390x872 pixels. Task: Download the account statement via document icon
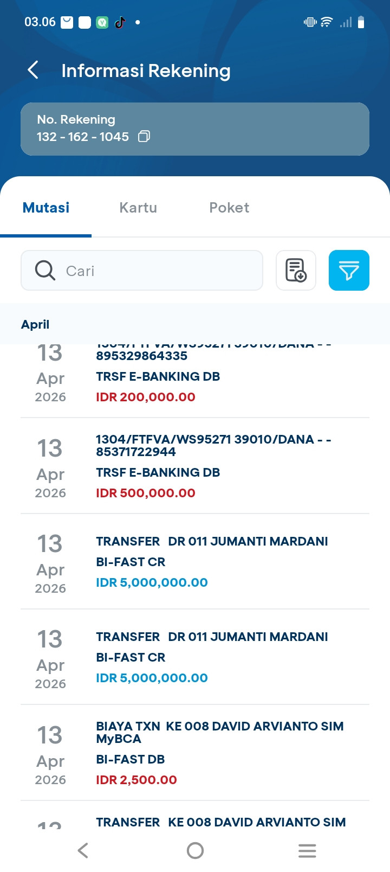[x=296, y=270]
